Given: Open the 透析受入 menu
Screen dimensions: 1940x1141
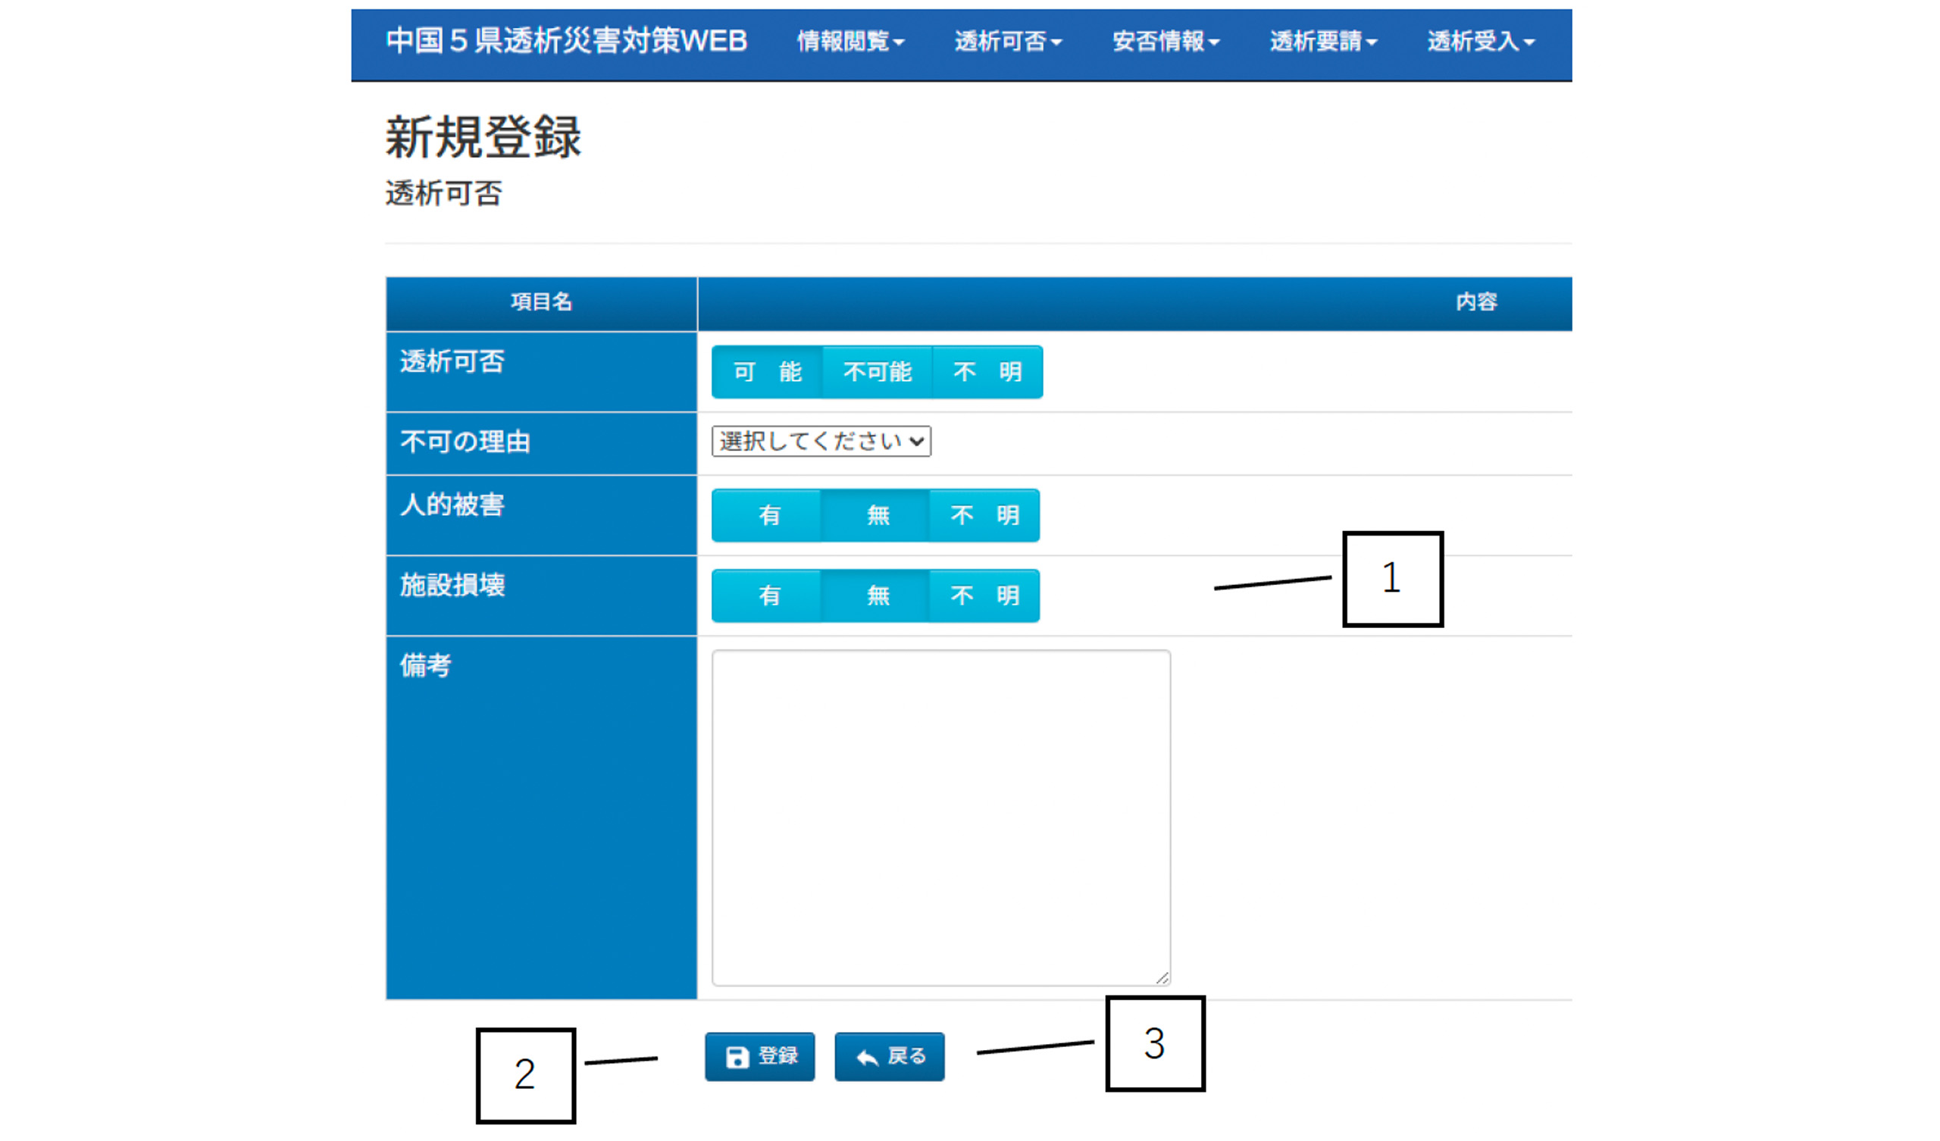Looking at the screenshot, I should [1481, 41].
